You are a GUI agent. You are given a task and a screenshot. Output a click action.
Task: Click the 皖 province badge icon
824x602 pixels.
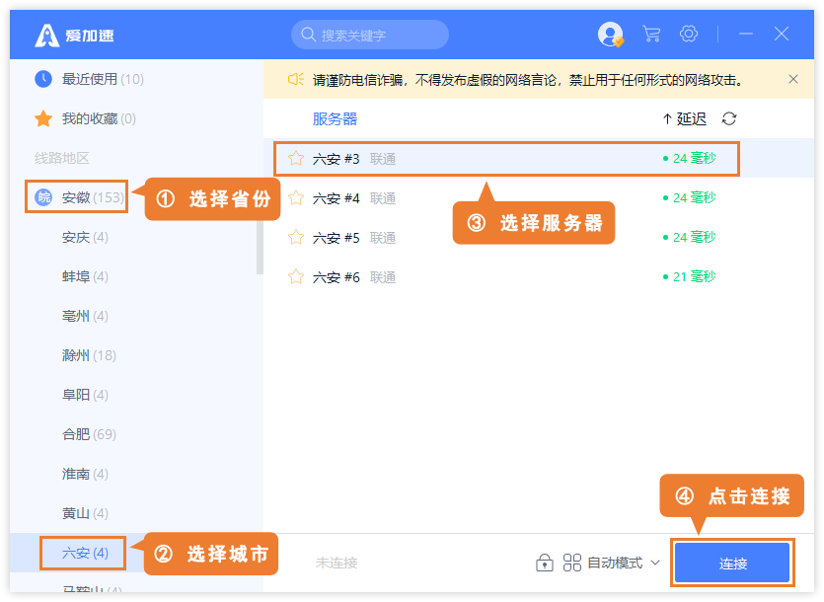click(x=43, y=197)
